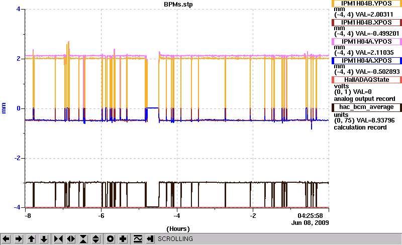Viewport: 402px width, 245px height.
Task: Click the -2 tick label on x-axis
Action: point(253,216)
